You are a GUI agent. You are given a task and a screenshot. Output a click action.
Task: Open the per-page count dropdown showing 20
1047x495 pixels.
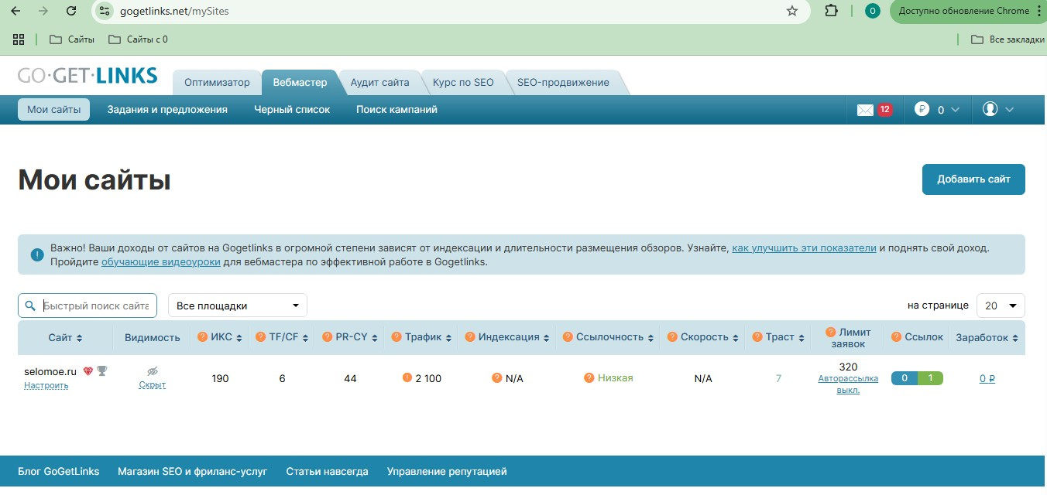(1001, 306)
